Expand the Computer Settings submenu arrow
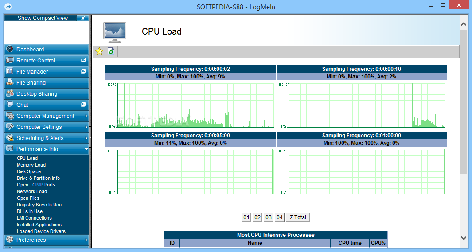Image resolution: width=472 pixels, height=252 pixels. coord(86,127)
